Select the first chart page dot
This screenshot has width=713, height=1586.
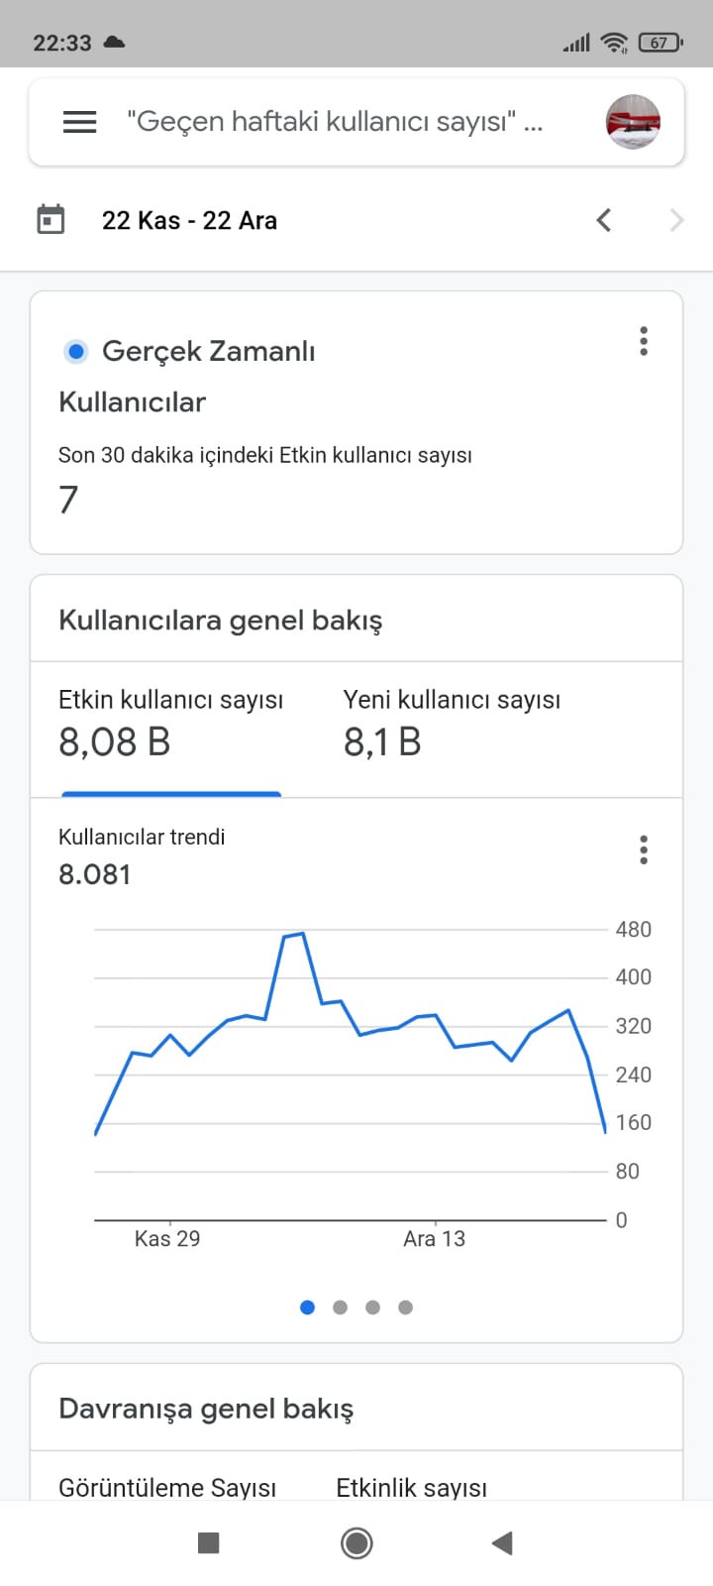[307, 1307]
